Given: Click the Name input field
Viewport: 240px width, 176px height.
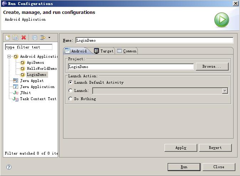Looking at the screenshot, I should (155, 40).
